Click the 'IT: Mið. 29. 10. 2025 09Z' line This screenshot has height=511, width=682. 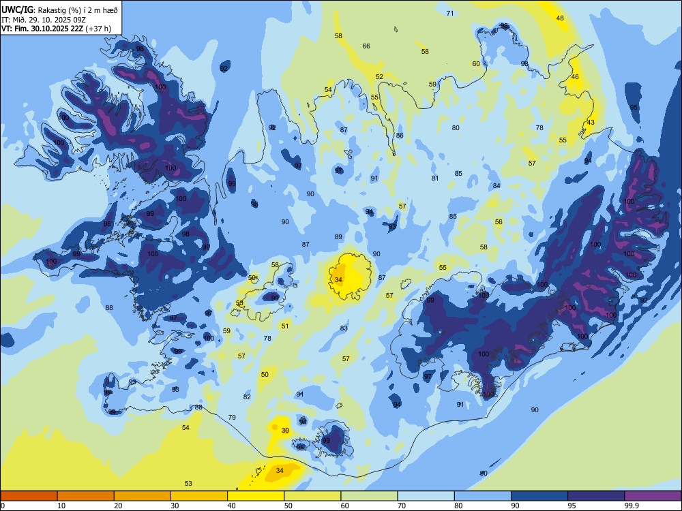coord(44,20)
